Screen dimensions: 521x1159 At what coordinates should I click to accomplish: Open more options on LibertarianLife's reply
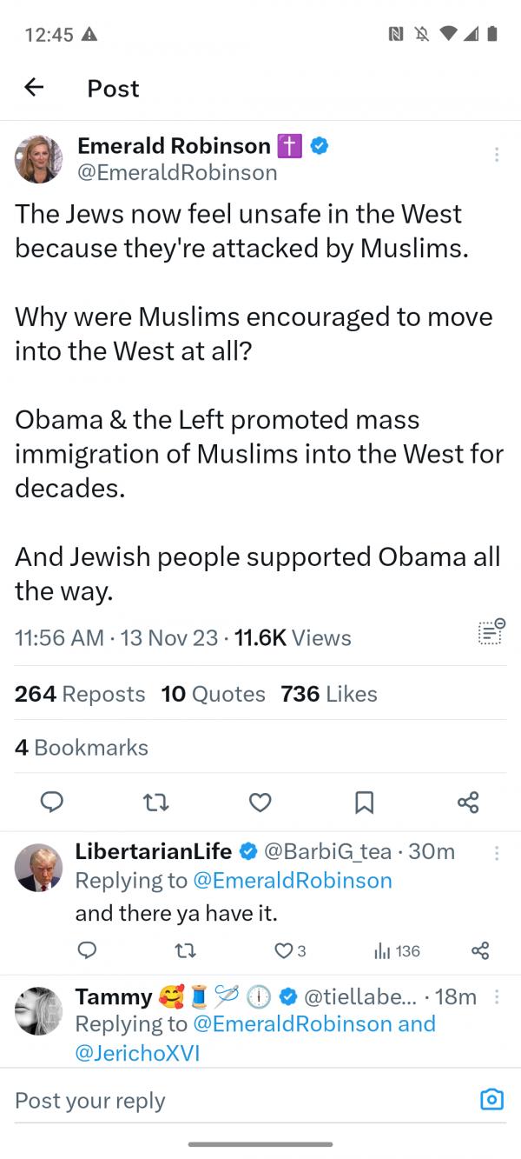tap(496, 854)
